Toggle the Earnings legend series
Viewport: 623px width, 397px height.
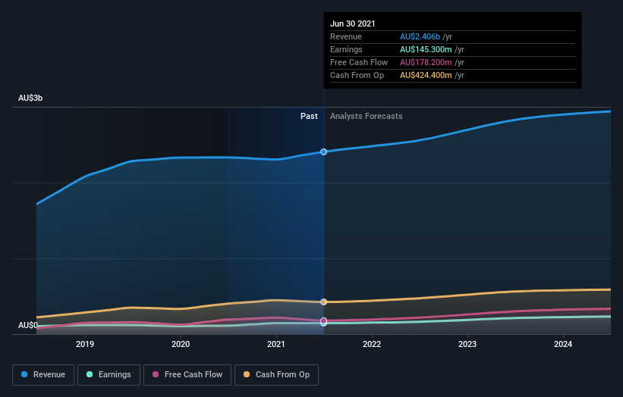pos(109,374)
